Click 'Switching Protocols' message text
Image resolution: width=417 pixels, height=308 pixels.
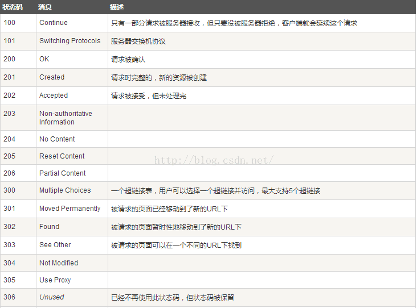click(x=70, y=41)
